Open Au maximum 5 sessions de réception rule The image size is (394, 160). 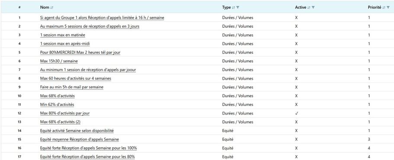click(x=90, y=26)
